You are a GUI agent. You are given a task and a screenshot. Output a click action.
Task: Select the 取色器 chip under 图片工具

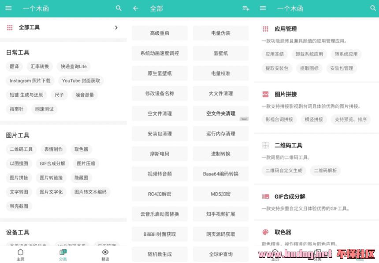coord(81,150)
